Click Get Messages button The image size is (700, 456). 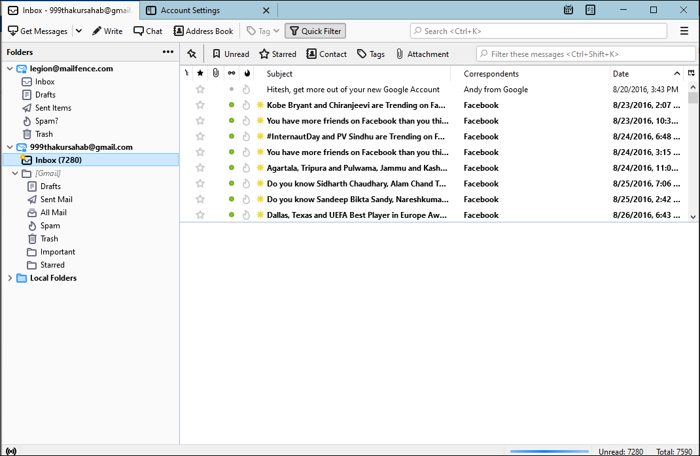pos(37,31)
